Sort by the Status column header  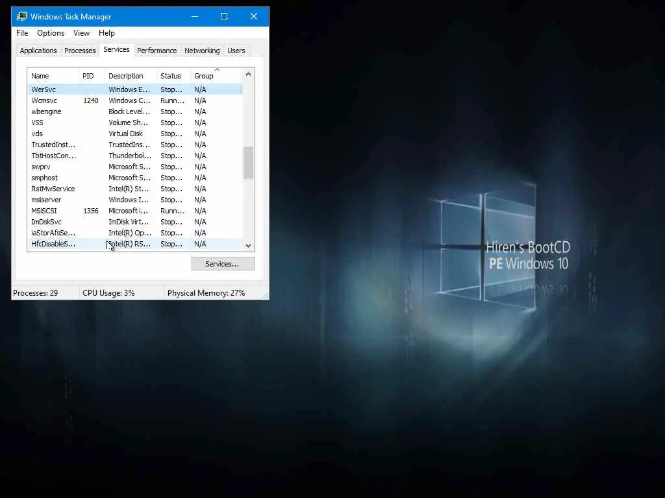(x=174, y=76)
